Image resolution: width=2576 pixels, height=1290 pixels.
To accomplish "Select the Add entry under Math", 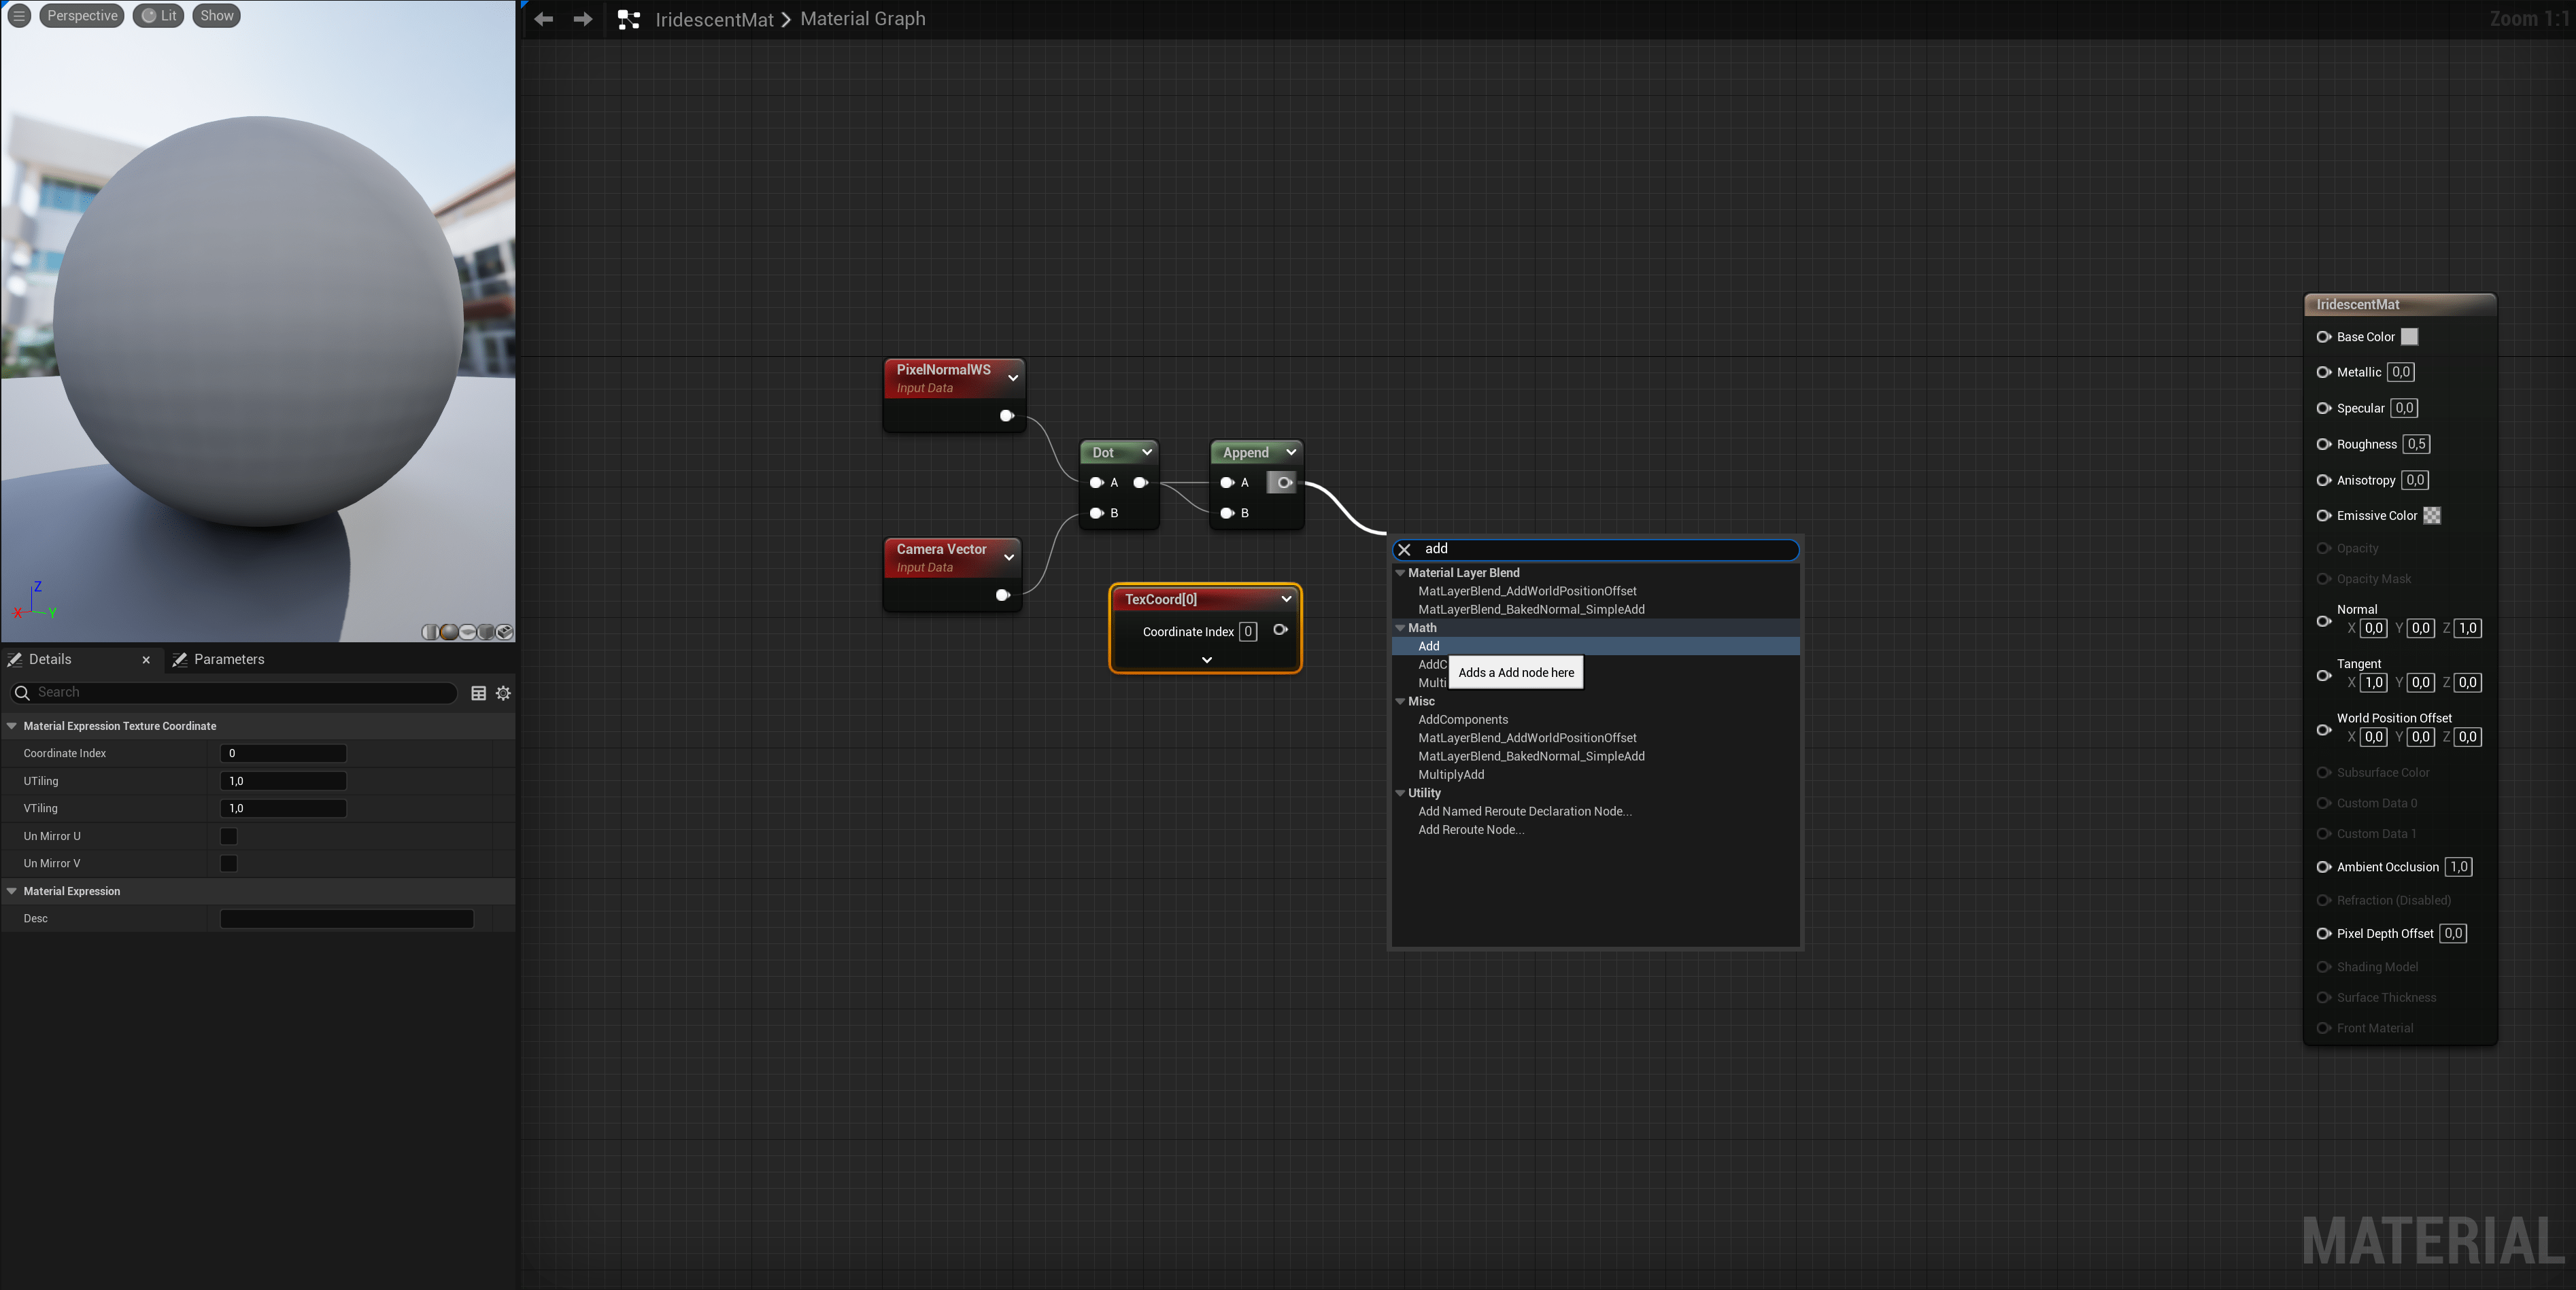I will tap(1429, 646).
